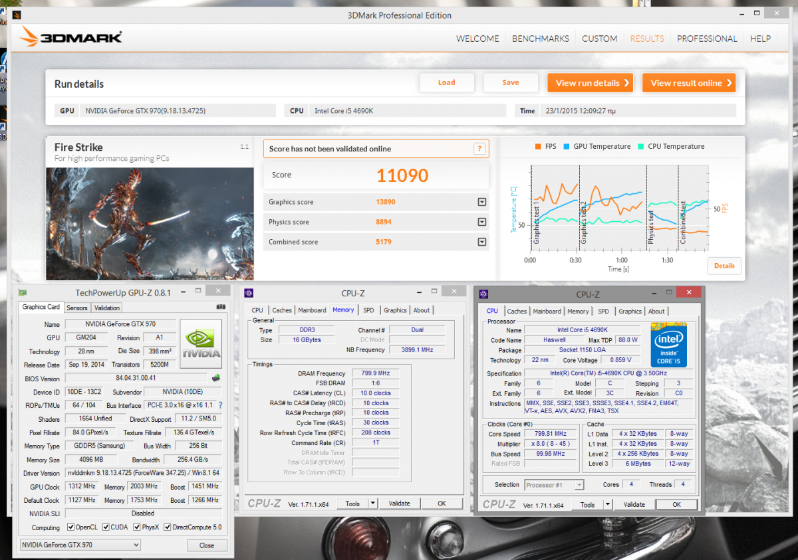
Task: Open the question mark help beside validation notice
Action: coord(479,149)
